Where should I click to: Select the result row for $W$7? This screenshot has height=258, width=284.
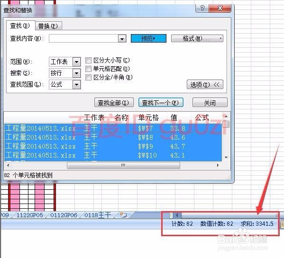coord(113,128)
